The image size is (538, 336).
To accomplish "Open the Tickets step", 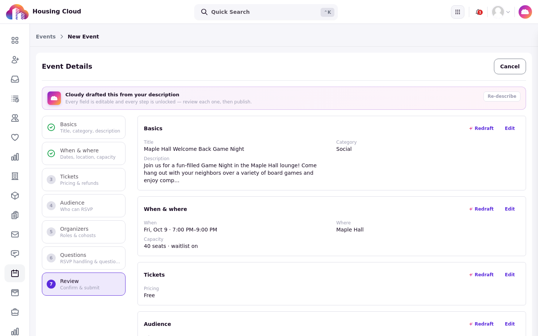I will 84,180.
